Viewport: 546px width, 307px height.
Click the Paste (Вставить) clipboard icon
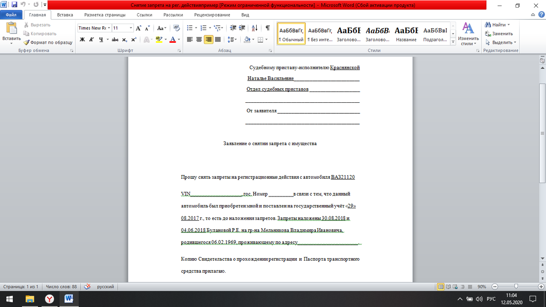11,28
